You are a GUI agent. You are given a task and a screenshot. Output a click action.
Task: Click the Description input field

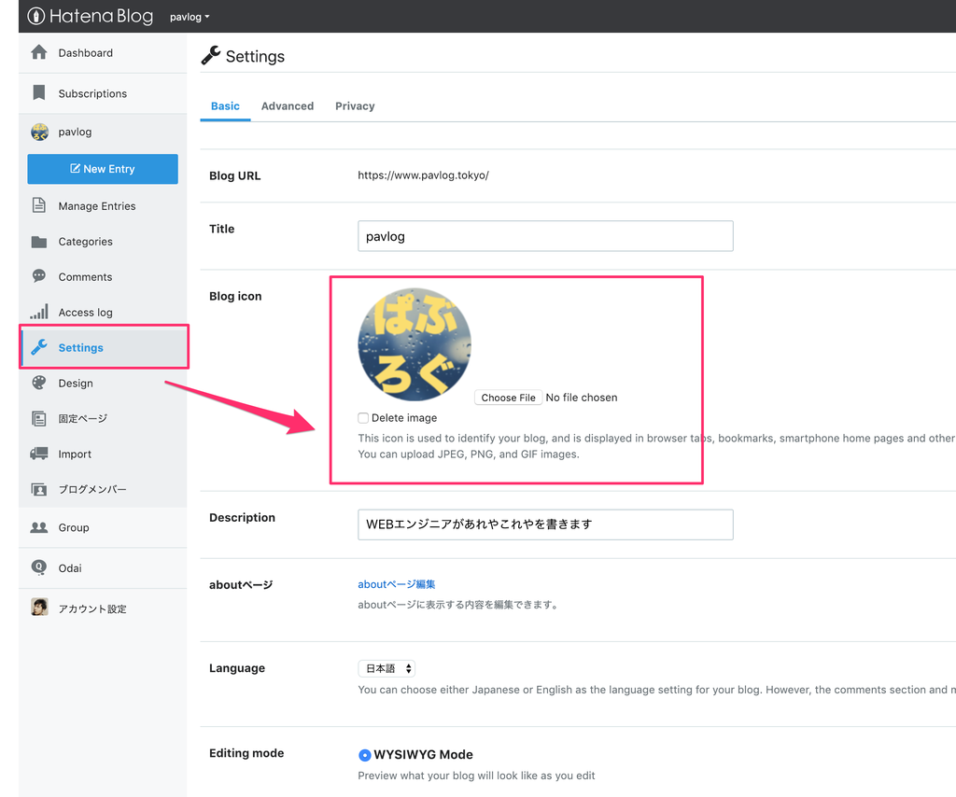coord(545,524)
